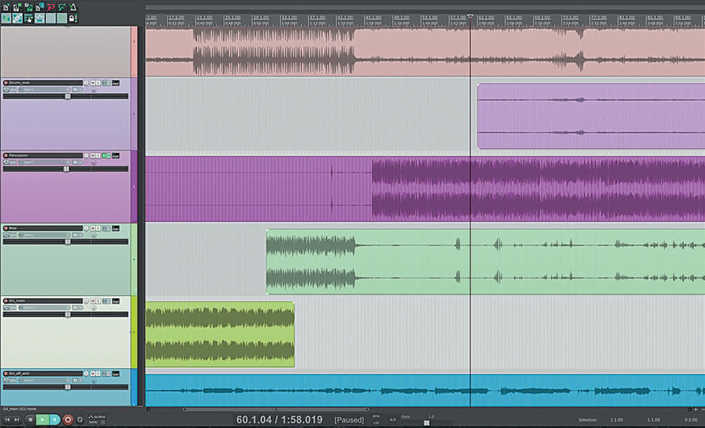Viewport: 705px width, 428px height.
Task: Open the Git_main track input dropdown
Action: [x=44, y=308]
